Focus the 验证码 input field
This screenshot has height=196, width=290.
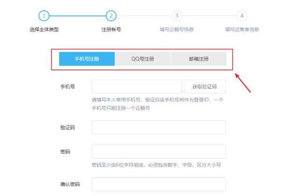coord(159,127)
